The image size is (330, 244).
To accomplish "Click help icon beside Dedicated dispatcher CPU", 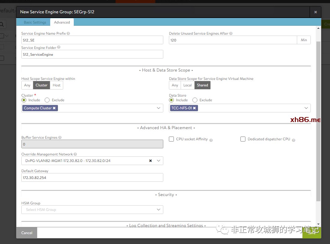I will (293, 140).
